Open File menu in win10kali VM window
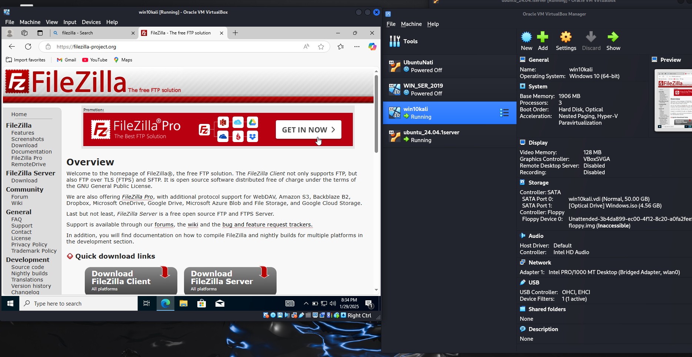 pos(10,22)
